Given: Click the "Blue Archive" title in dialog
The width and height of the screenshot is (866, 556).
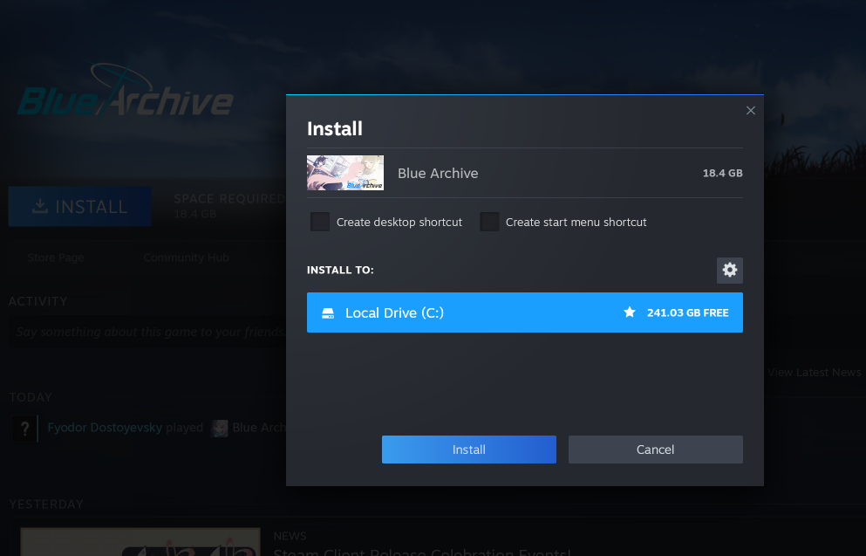Looking at the screenshot, I should [438, 173].
